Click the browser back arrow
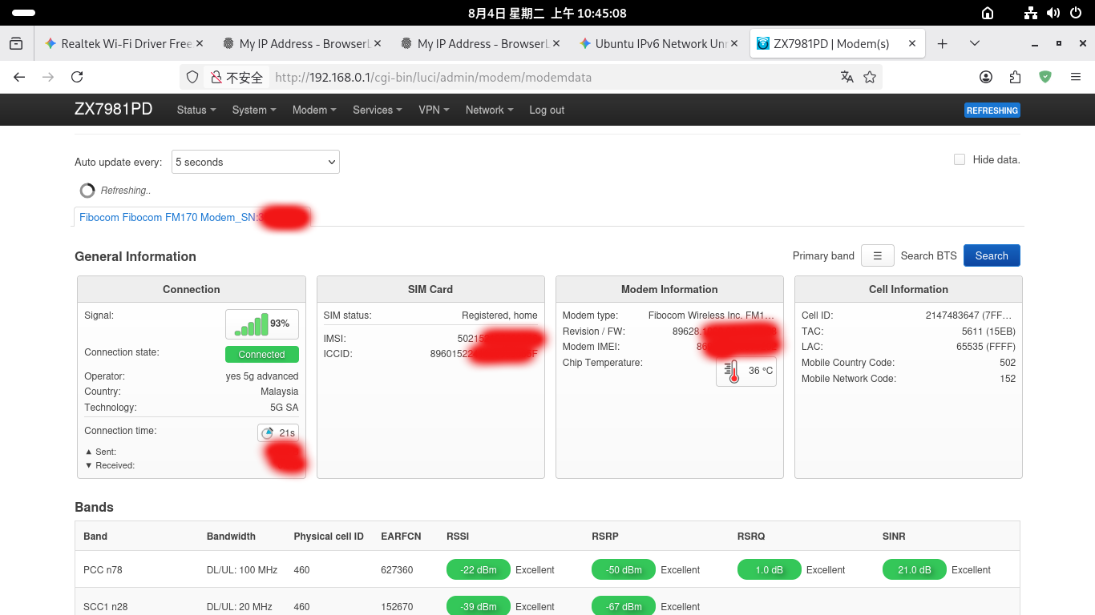Screen dimensions: 1095x615 (x=19, y=77)
